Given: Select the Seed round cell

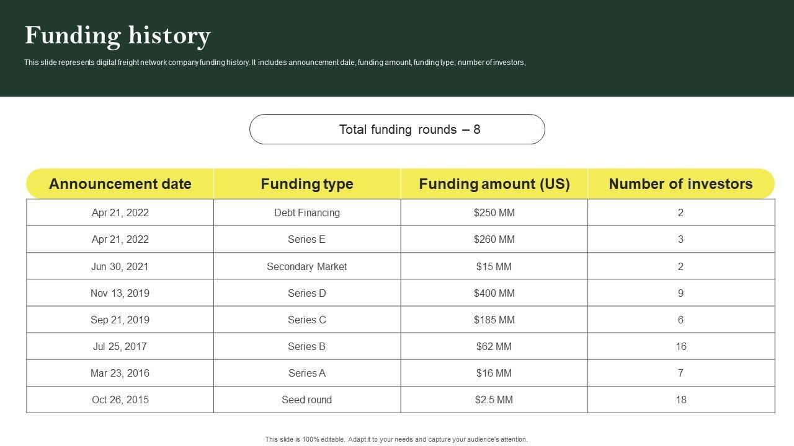Looking at the screenshot, I should pos(307,400).
